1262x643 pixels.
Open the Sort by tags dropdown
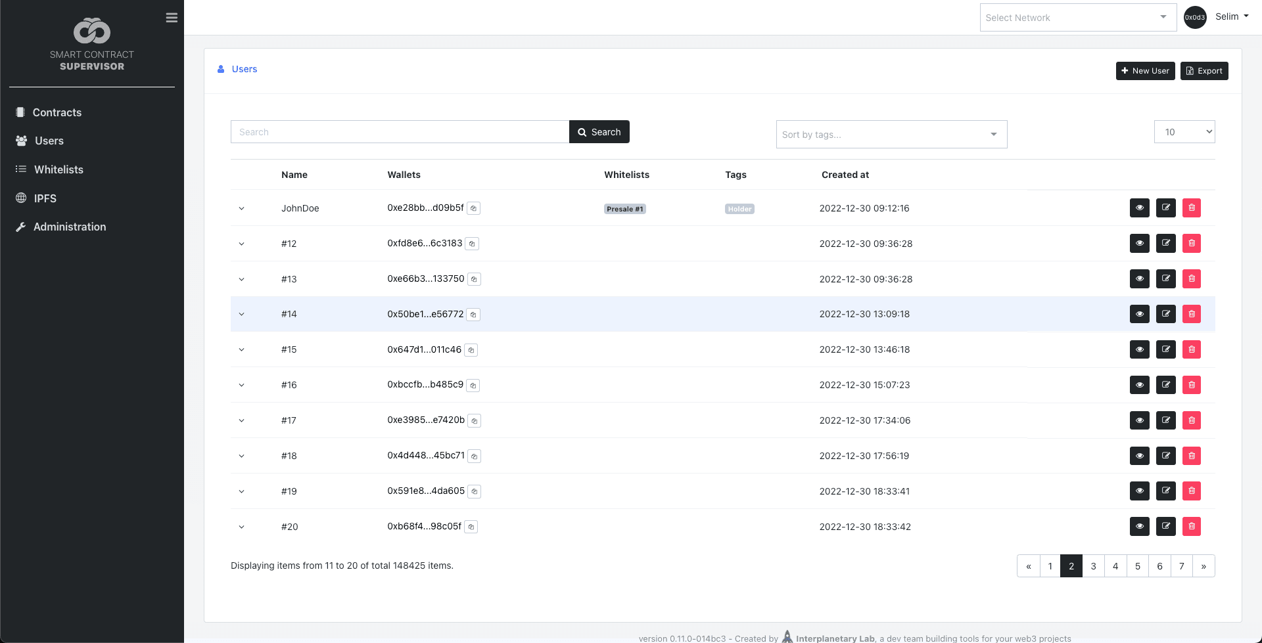point(891,135)
